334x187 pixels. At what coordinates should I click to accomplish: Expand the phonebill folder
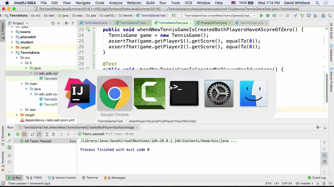point(12,37)
